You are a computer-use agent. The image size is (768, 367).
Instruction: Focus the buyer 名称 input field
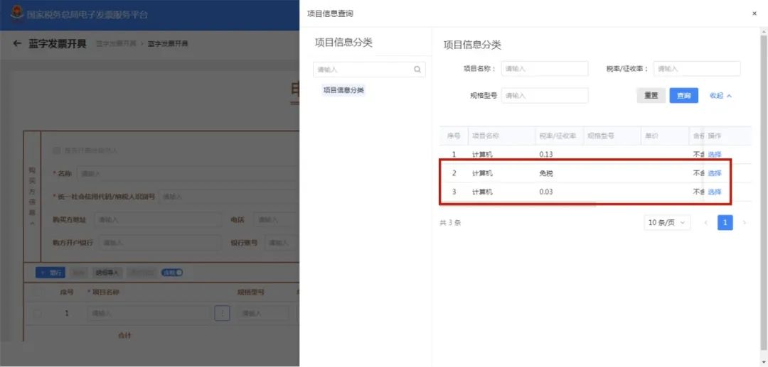pyautogui.click(x=188, y=173)
